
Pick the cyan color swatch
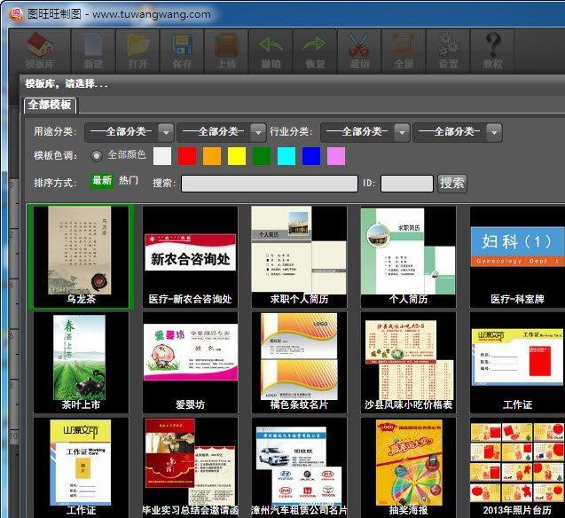[x=286, y=156]
